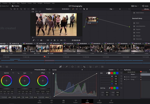150x104 pixels.
Task: Click the Play button in viewer
Action: coord(58,40)
